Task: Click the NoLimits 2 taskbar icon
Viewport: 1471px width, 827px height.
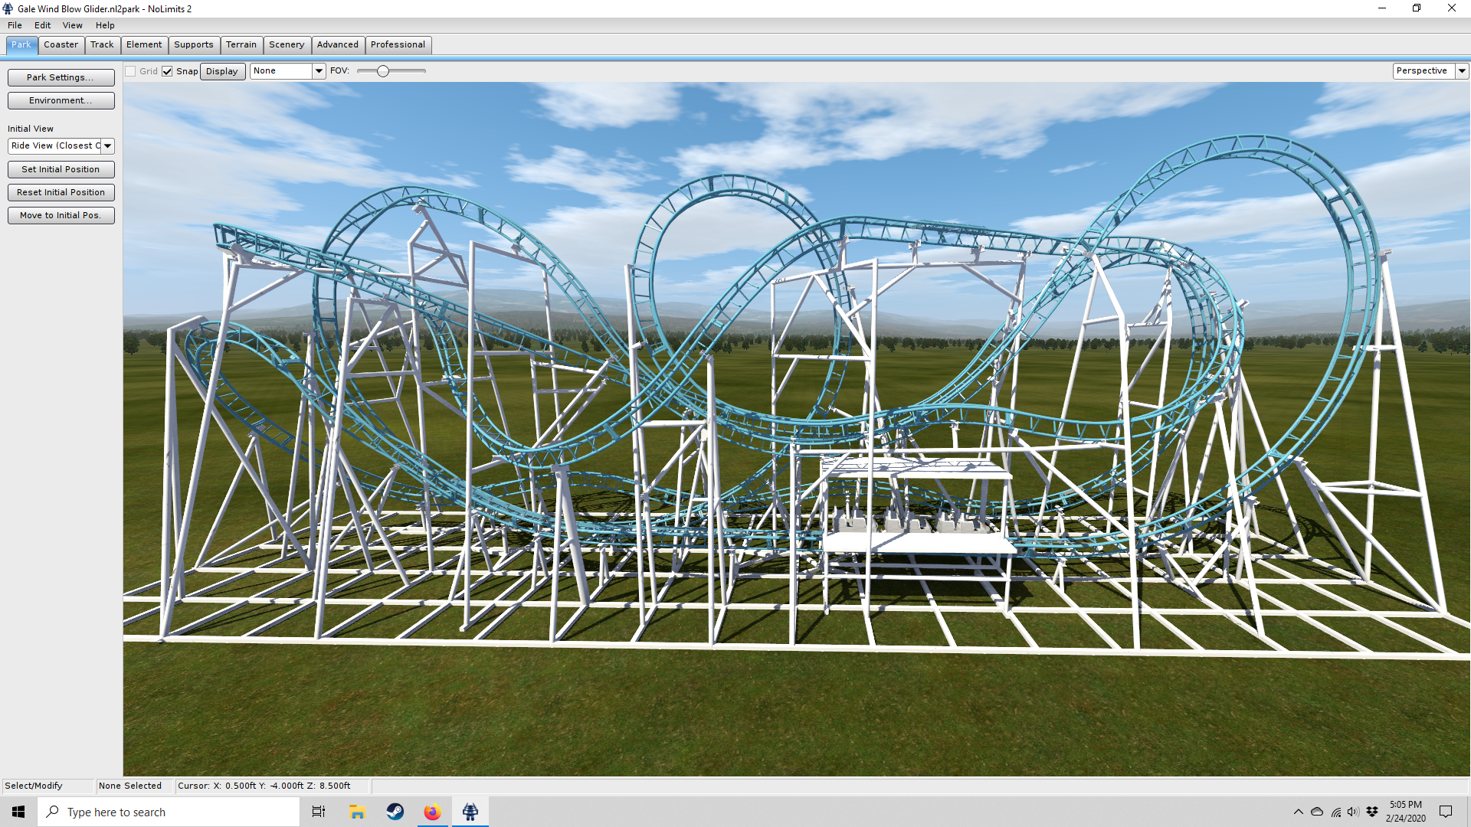Action: point(470,812)
